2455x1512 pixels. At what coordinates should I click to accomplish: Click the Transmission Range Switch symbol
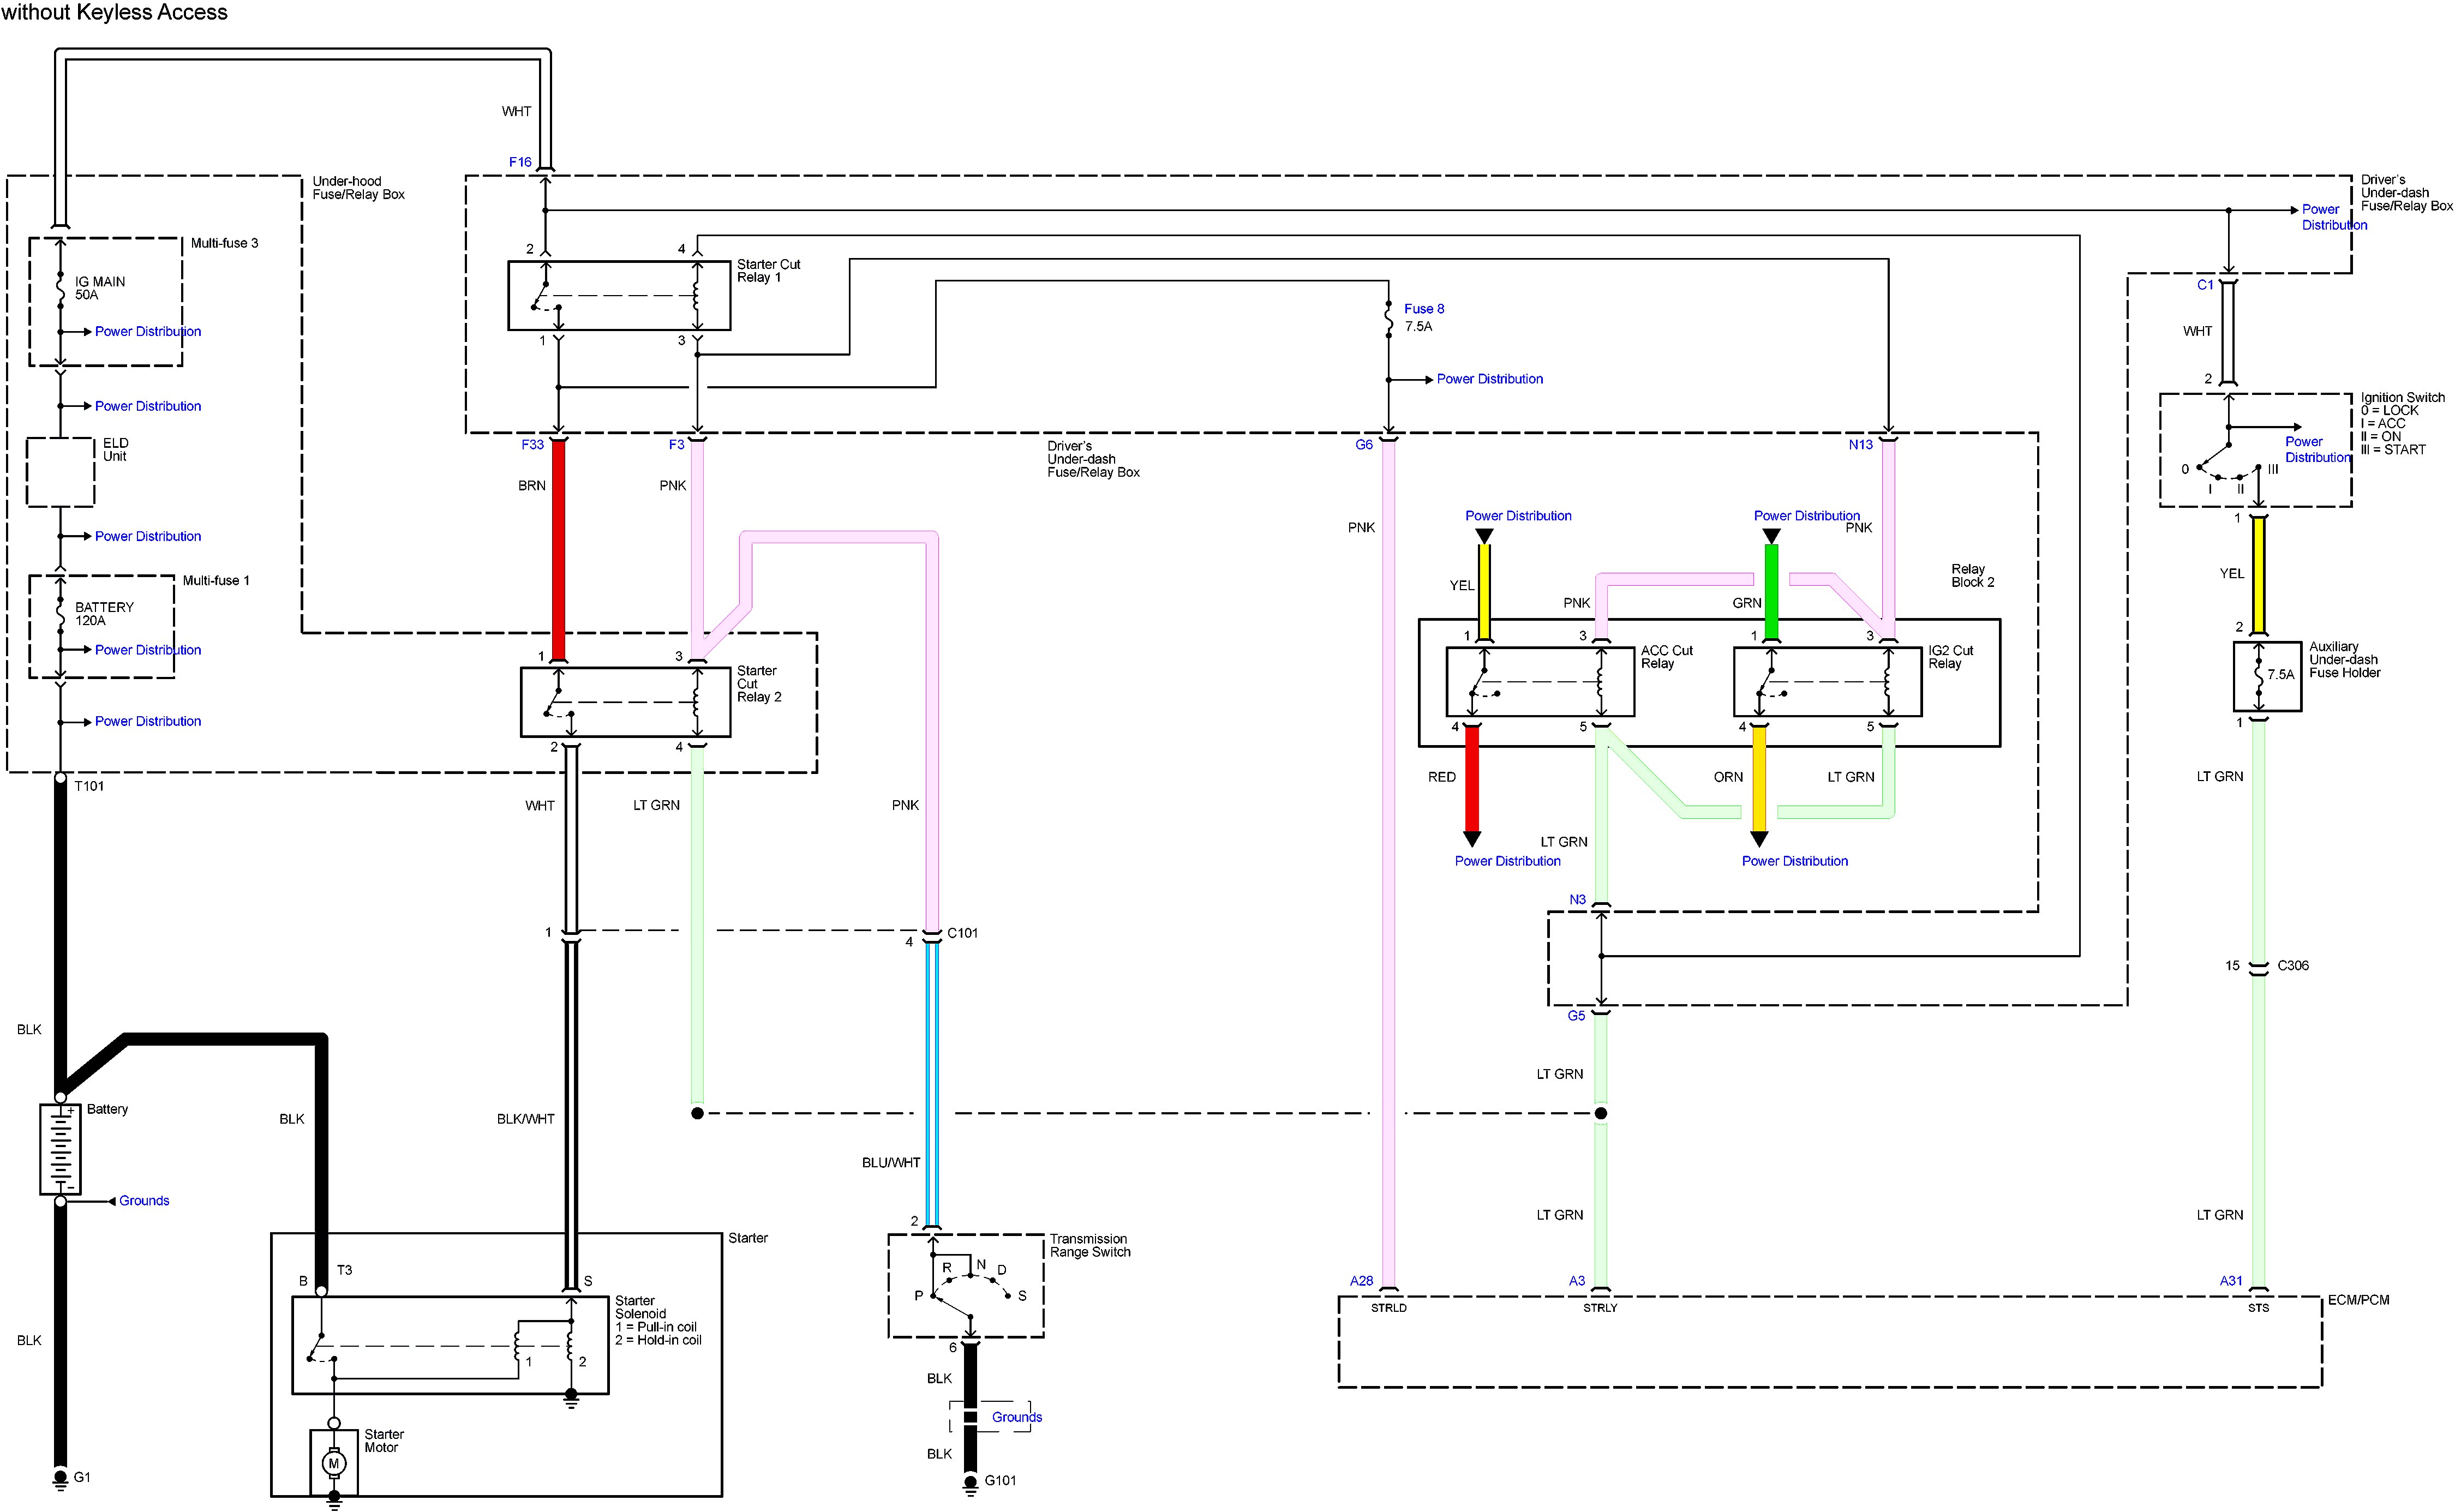tap(966, 1286)
